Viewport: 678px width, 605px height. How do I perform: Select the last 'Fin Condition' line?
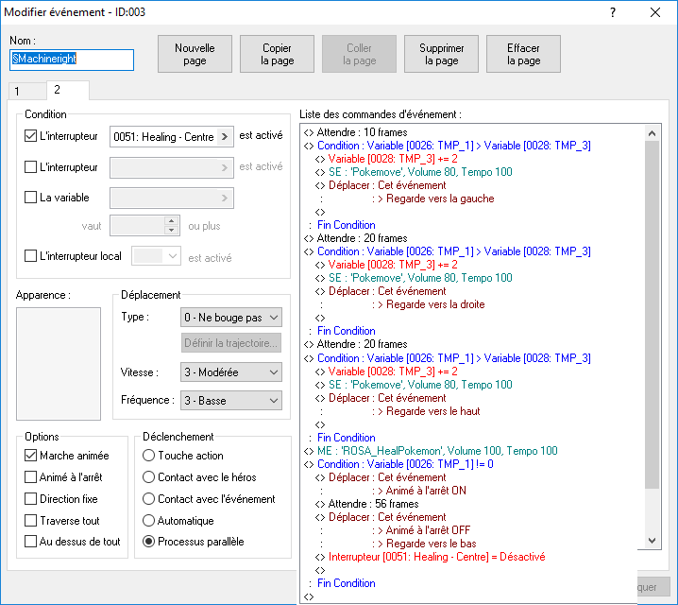tap(346, 583)
